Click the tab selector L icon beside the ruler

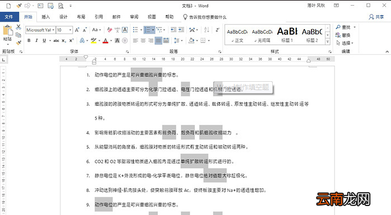click(x=3, y=60)
